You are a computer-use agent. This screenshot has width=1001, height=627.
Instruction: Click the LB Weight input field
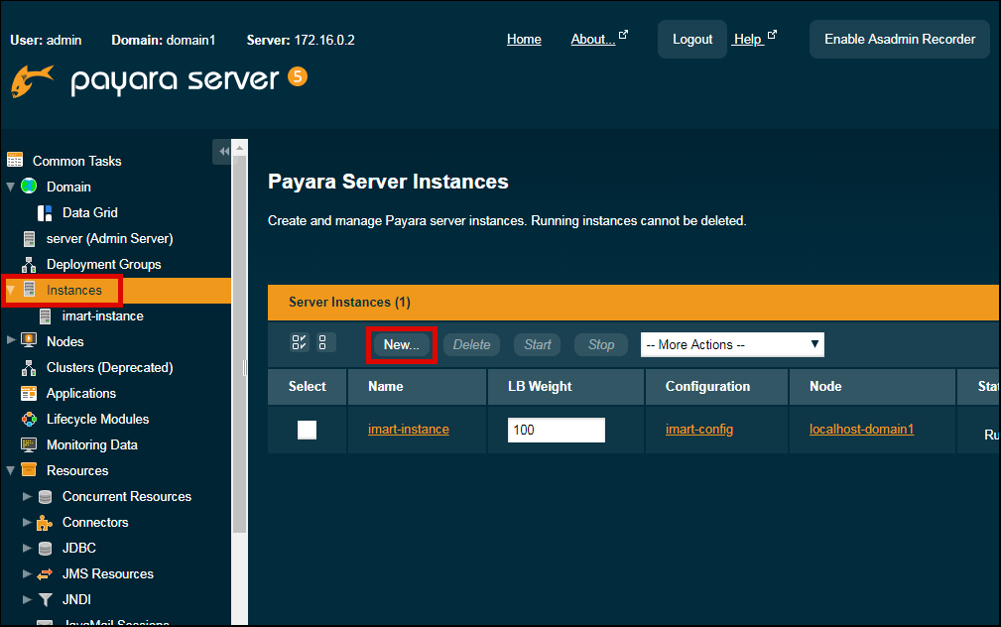click(x=556, y=430)
